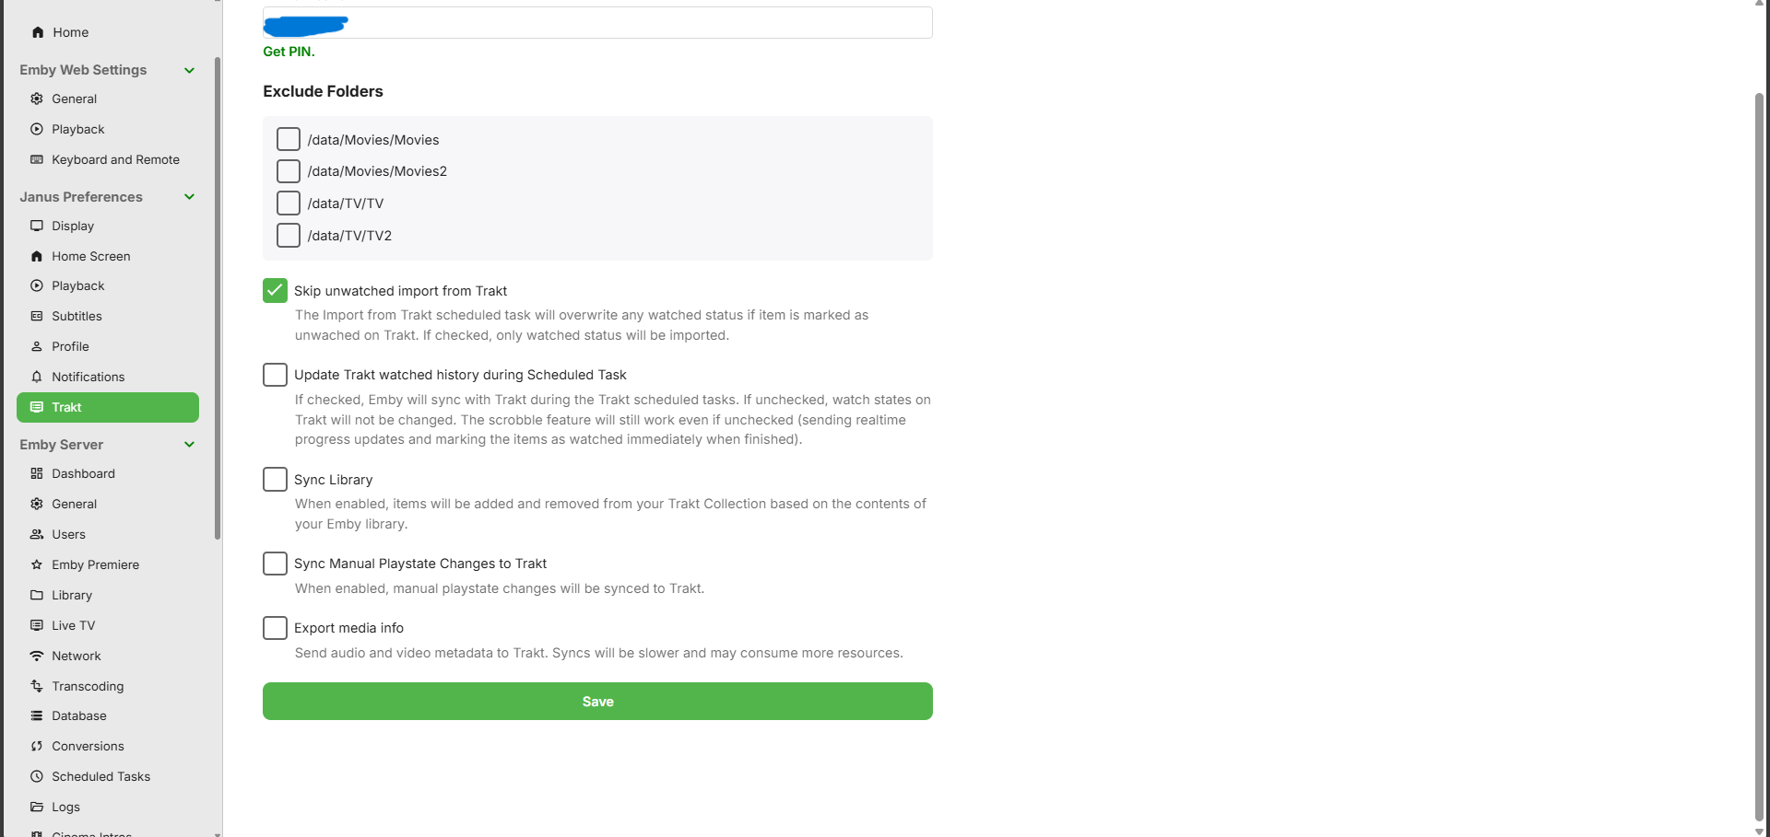Collapse the Emby Server section chevron
The width and height of the screenshot is (1770, 837).
coord(189,444)
